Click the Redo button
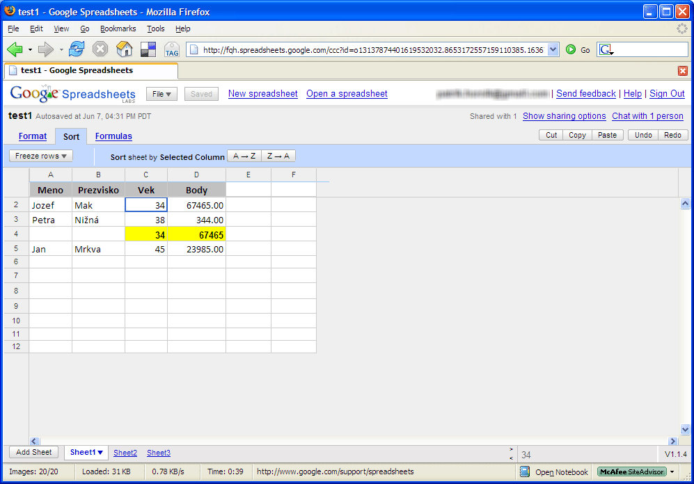694x484 pixels. click(672, 135)
